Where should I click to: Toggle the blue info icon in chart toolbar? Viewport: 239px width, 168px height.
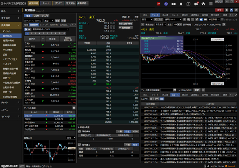201,19
